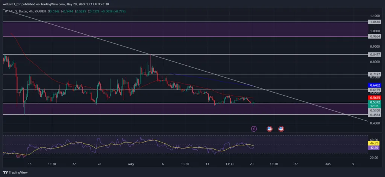Click the 20.00 RSI axis tick
This screenshot has width=385, height=177.
(374, 157)
